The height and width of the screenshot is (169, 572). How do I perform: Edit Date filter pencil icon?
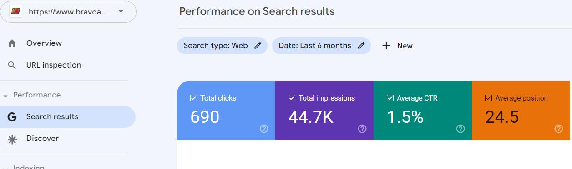361,46
